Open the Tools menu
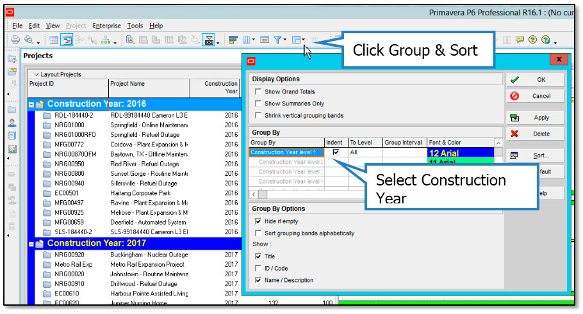 pyautogui.click(x=135, y=26)
